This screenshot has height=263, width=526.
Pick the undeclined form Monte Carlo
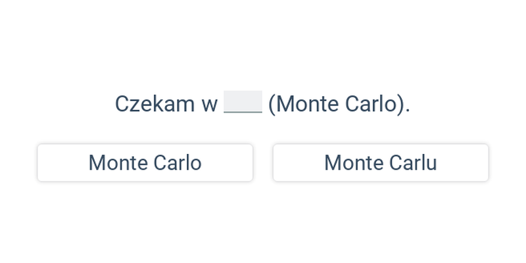click(x=145, y=162)
